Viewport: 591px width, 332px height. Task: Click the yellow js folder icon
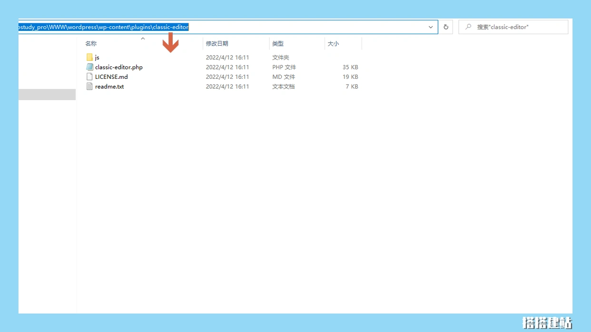pyautogui.click(x=89, y=57)
